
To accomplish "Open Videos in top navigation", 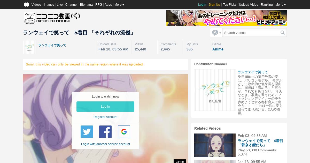I will point(36,5).
